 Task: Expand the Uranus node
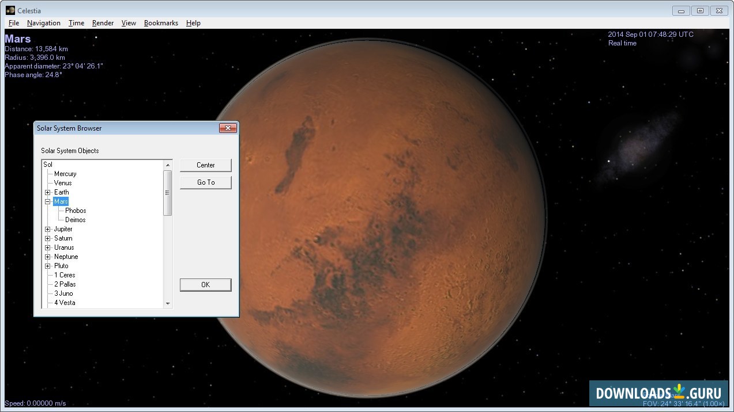48,247
